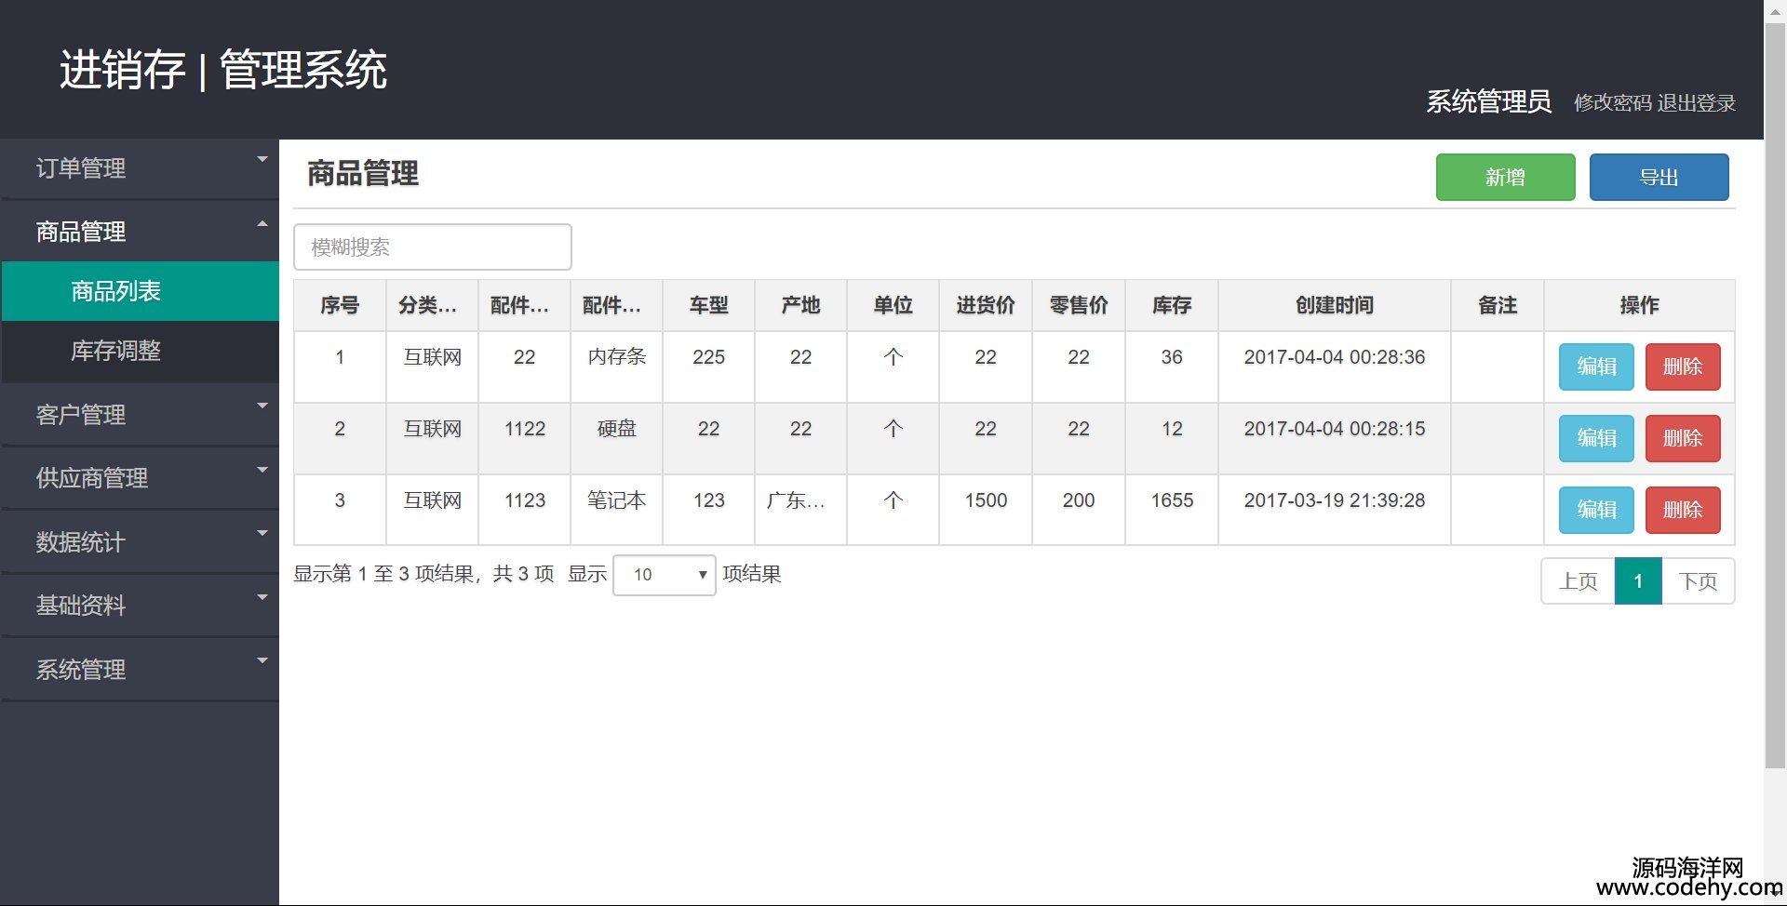Click the 操作 column header

[x=1639, y=305]
